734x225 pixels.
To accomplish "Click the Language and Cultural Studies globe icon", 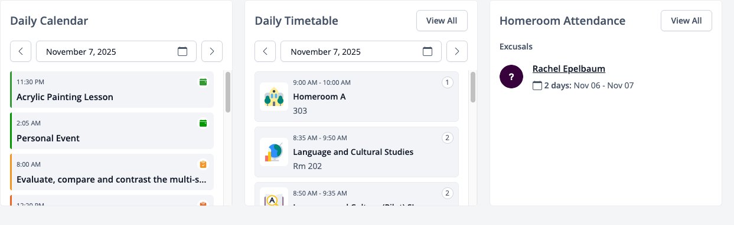I will (274, 152).
